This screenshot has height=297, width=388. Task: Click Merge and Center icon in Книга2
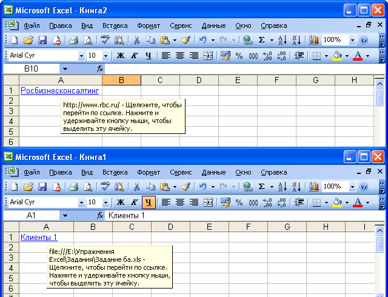207,56
